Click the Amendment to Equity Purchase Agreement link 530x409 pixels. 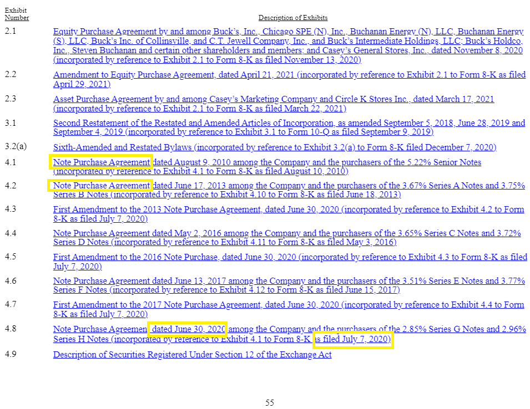pos(222,75)
